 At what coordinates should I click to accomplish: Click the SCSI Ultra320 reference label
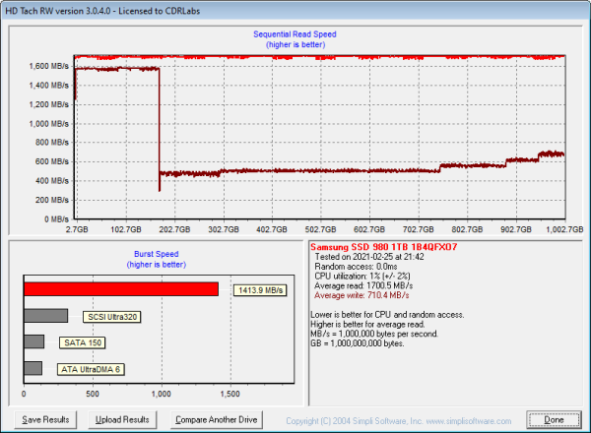111,317
